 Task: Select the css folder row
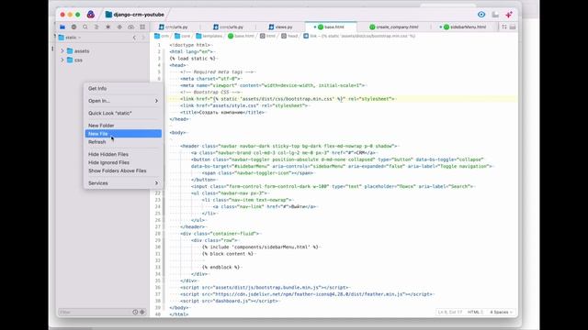[x=102, y=60]
